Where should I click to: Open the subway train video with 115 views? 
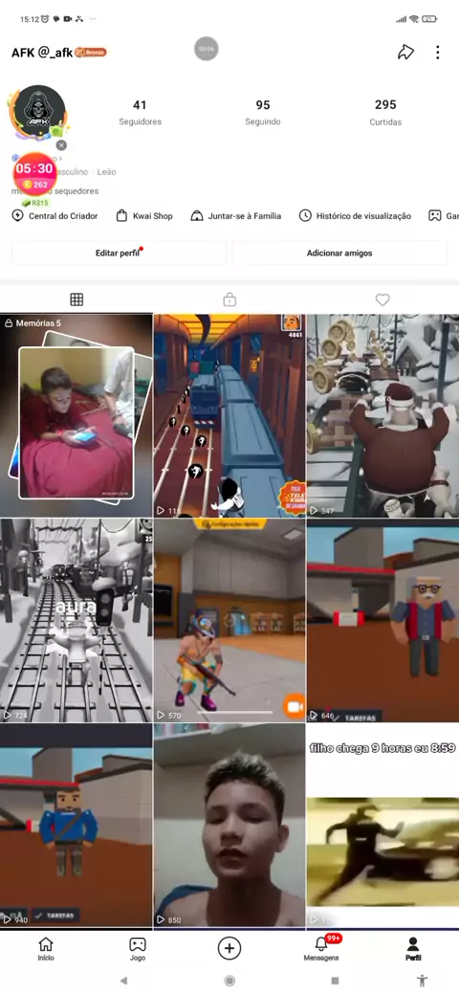tap(229, 415)
